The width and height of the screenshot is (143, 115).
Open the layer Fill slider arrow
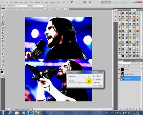(x=141, y=66)
